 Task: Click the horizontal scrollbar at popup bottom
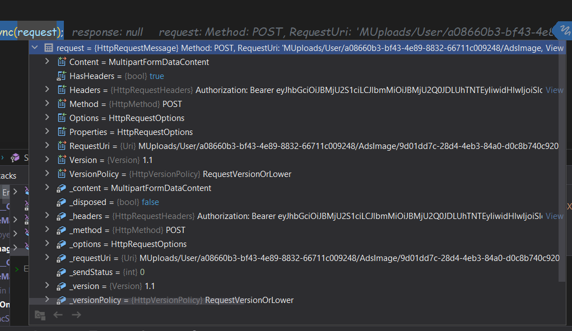[136, 301]
